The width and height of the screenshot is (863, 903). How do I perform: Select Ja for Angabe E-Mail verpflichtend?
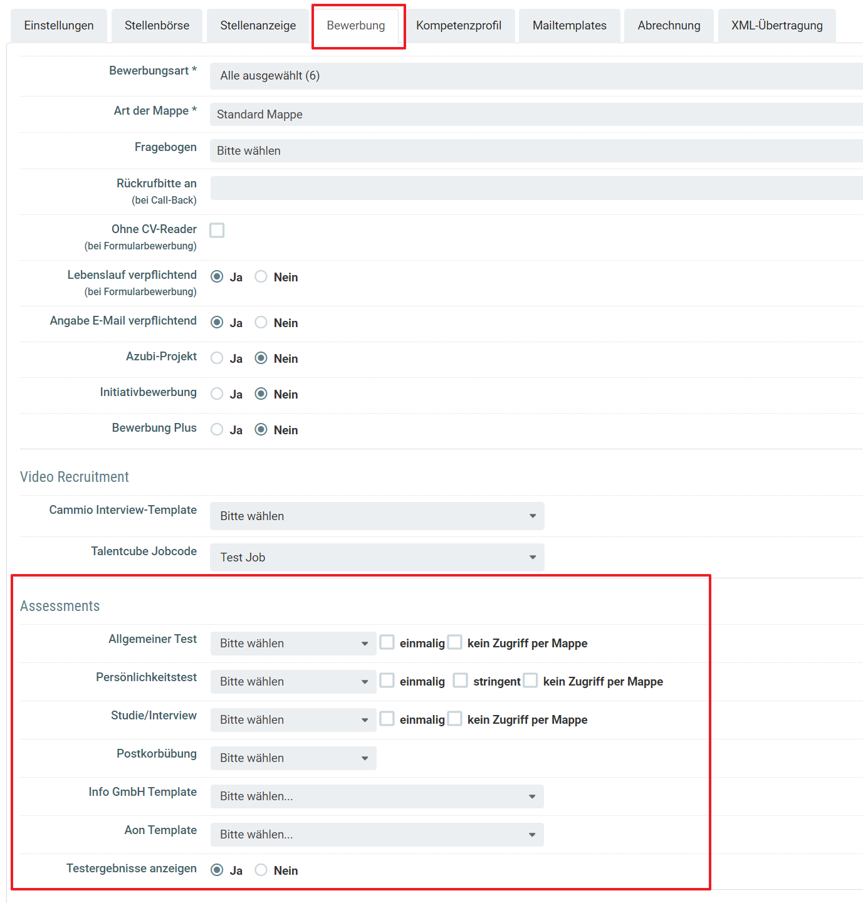(x=217, y=322)
